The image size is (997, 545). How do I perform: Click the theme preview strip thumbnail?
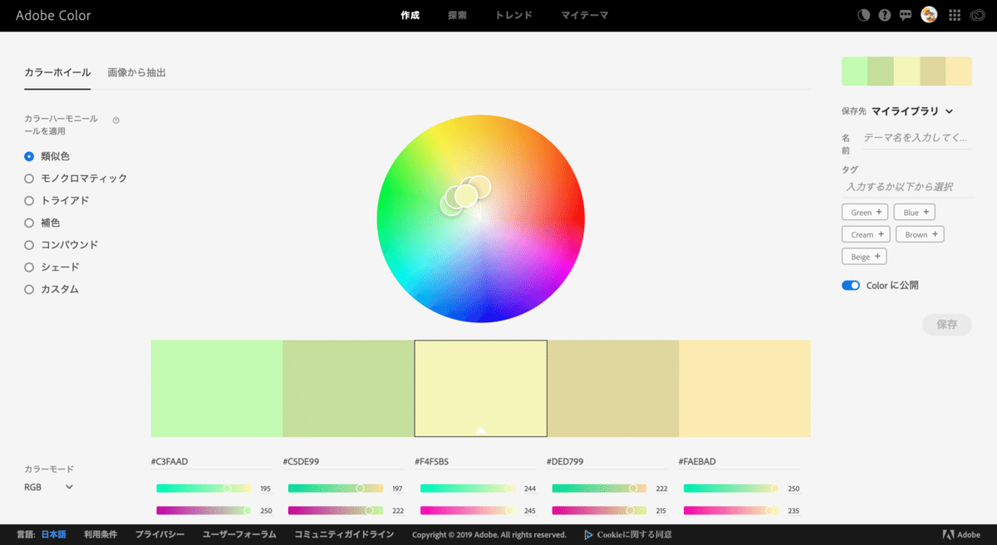point(906,71)
